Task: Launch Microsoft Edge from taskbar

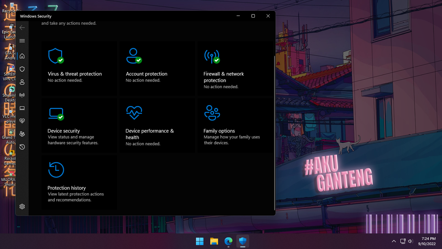Action: tap(228, 241)
